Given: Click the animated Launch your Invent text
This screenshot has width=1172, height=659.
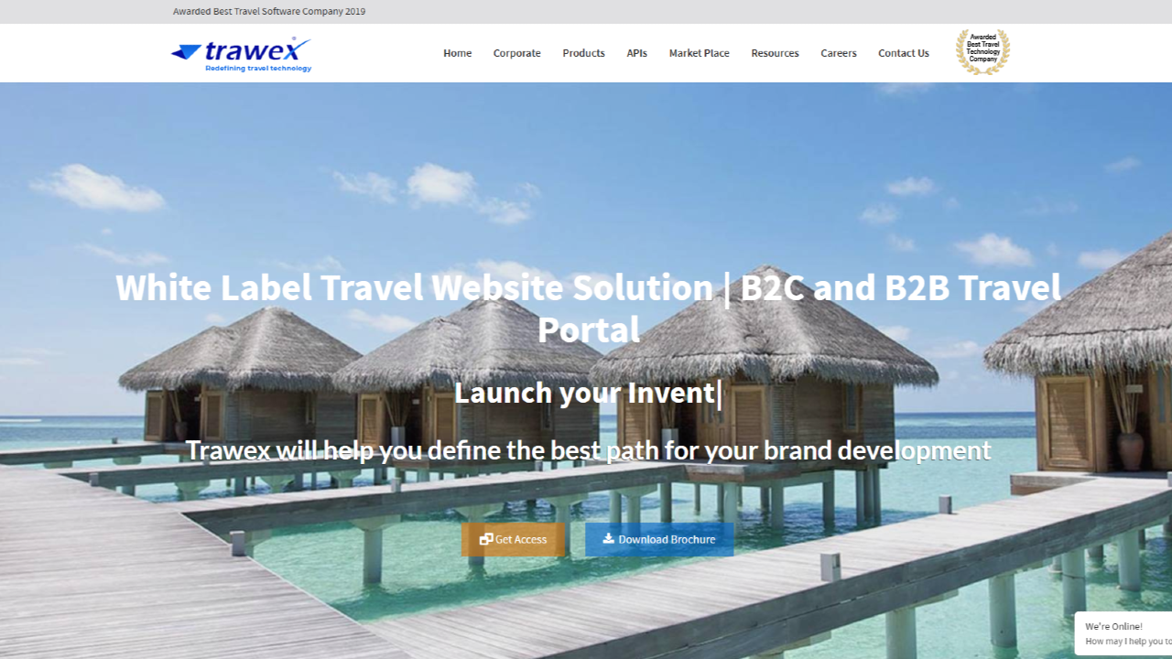Looking at the screenshot, I should pos(585,393).
